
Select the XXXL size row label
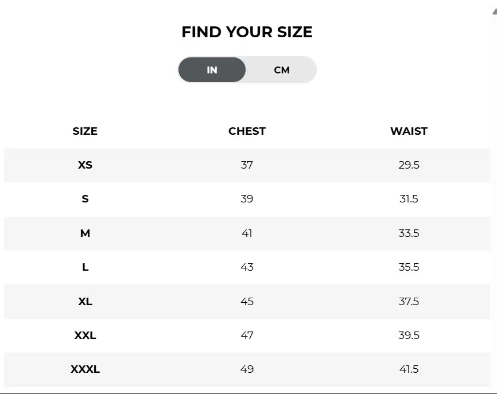click(x=85, y=369)
